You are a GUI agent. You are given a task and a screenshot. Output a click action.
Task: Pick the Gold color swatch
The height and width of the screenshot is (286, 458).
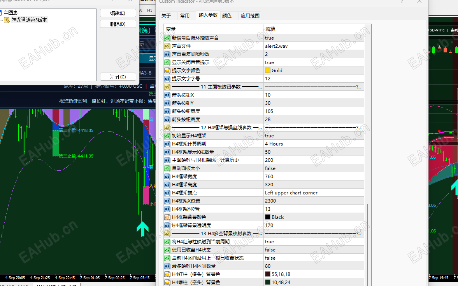coord(268,71)
